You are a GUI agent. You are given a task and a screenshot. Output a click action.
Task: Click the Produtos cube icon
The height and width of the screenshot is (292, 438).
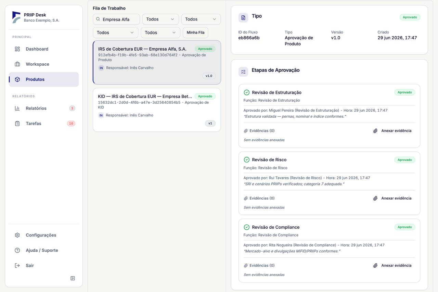(17, 79)
